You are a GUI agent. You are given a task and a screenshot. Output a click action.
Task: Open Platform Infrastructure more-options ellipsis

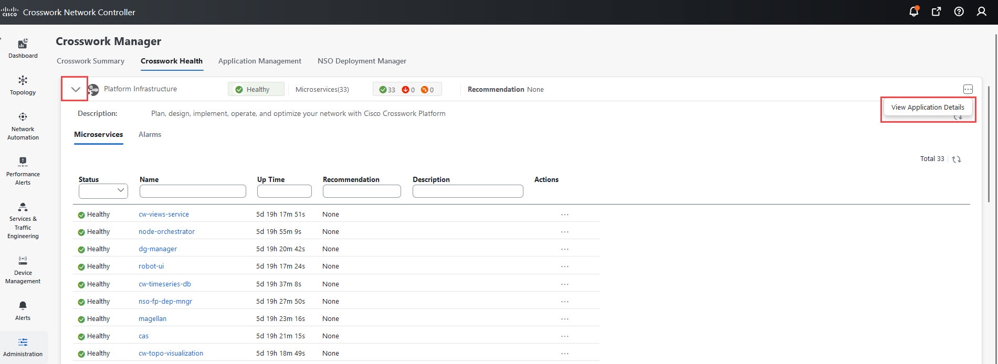tap(968, 89)
